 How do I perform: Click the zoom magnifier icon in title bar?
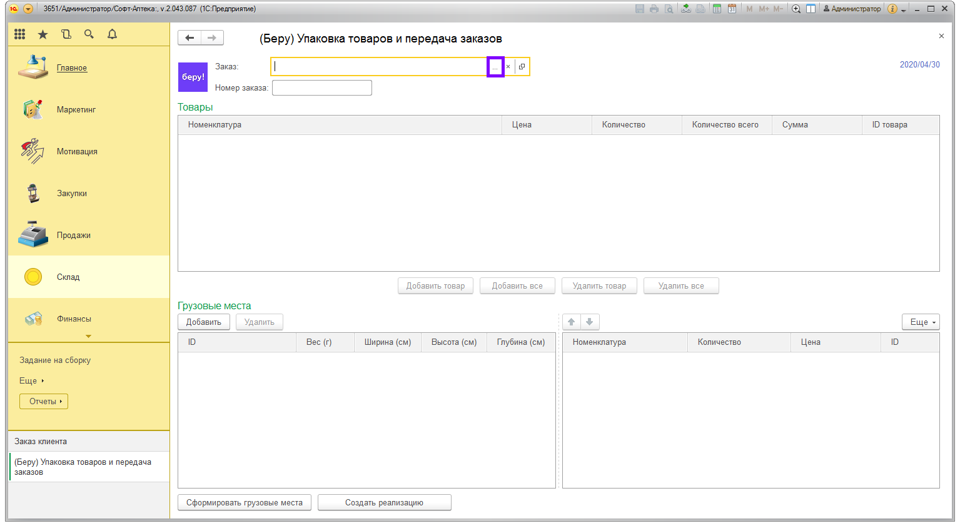coord(796,9)
